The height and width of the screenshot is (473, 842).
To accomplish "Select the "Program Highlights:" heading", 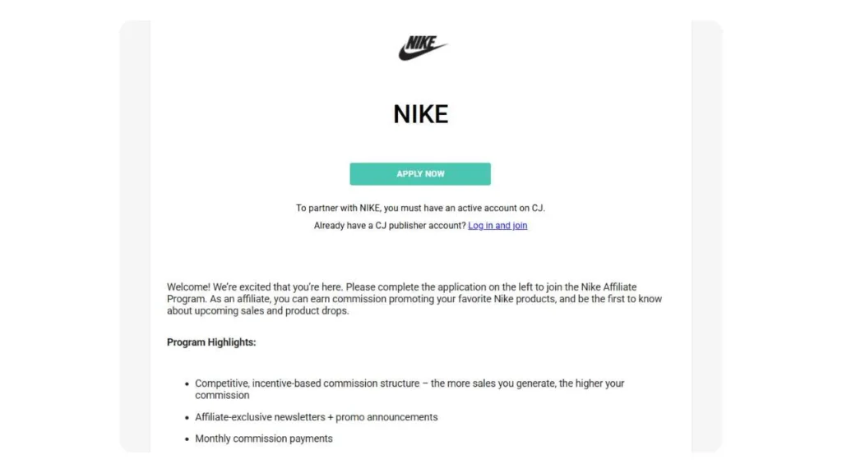I will (211, 342).
